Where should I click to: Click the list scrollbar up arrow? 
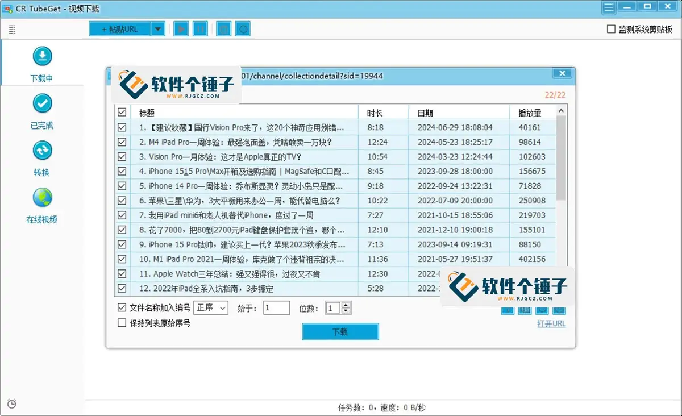click(561, 111)
